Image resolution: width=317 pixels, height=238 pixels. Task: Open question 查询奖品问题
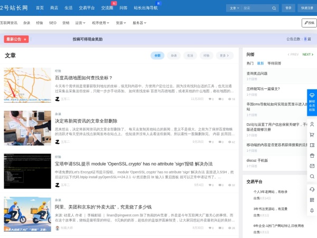(x=257, y=74)
